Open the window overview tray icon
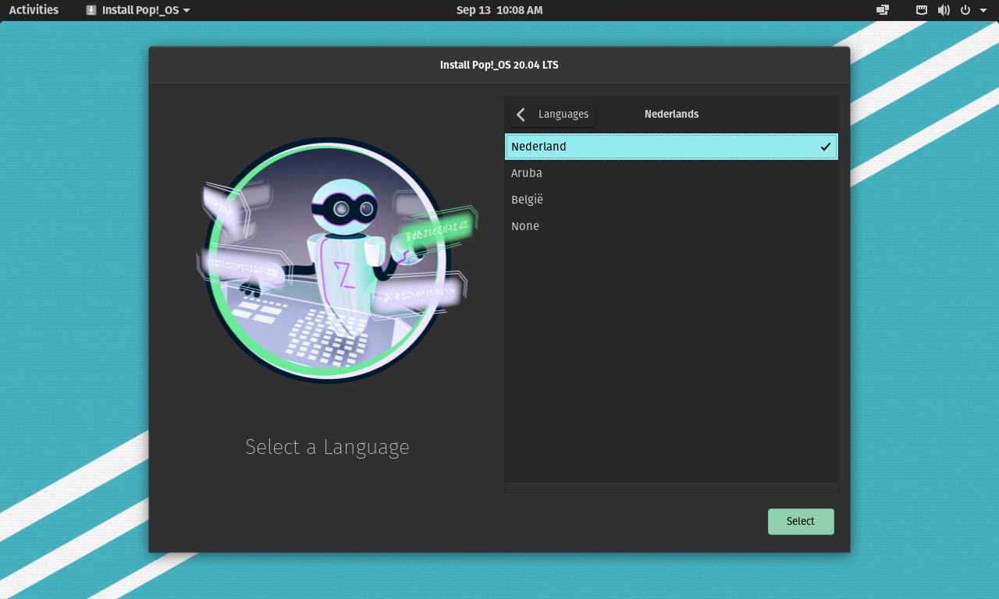The image size is (999, 599). click(883, 10)
